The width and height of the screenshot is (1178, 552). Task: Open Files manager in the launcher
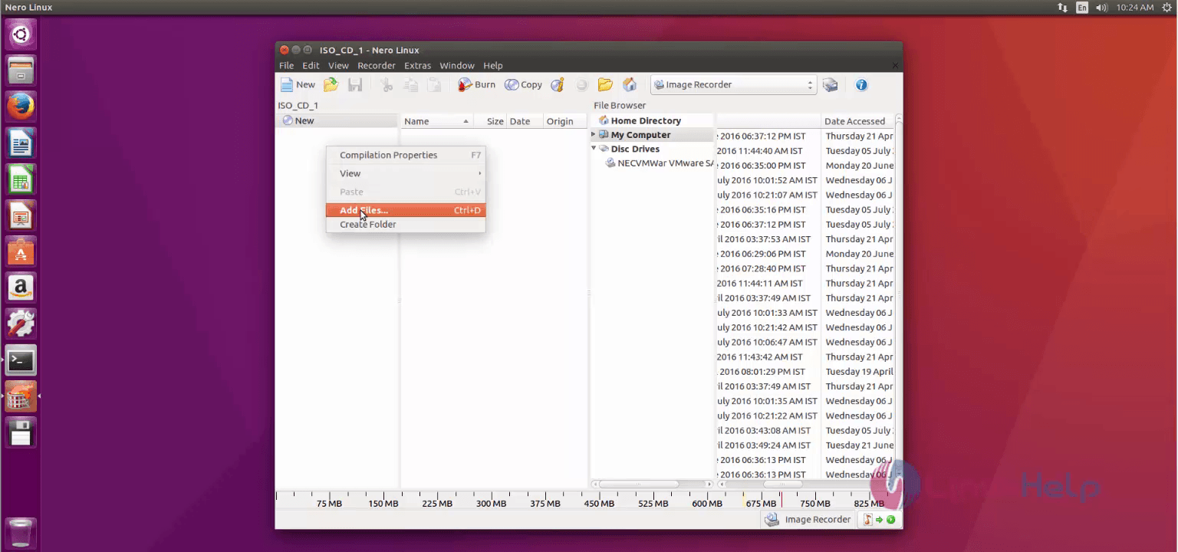click(21, 71)
